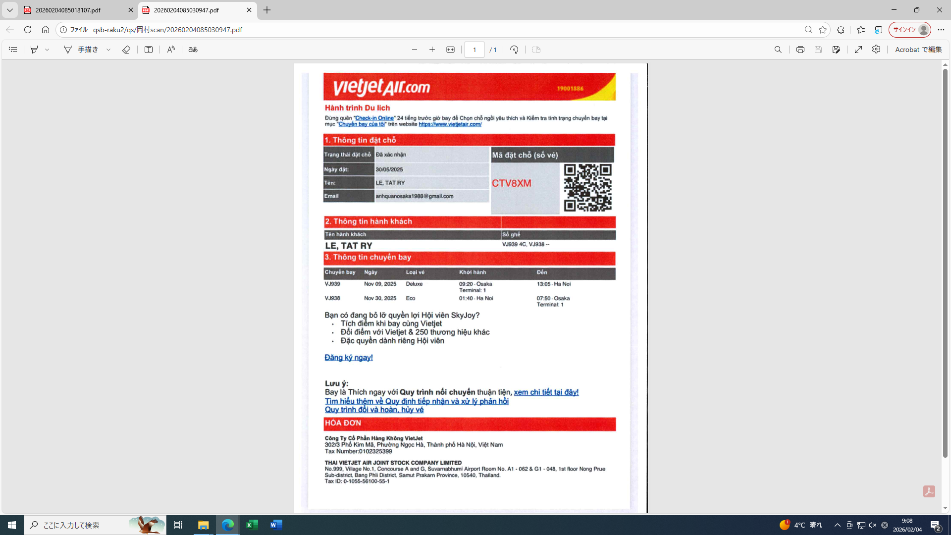Toggle the Fit to width view
The height and width of the screenshot is (535, 951).
450,50
